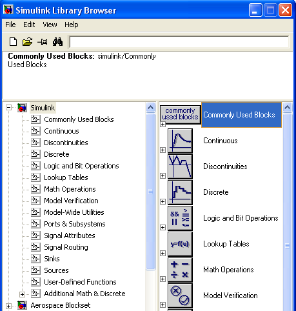Expand Continuous library in right pane

point(163,150)
